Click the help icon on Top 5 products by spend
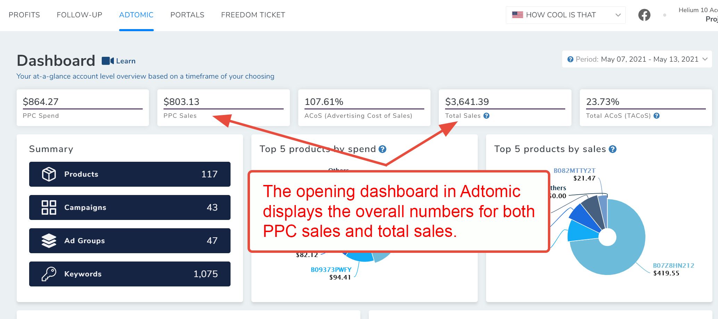Image resolution: width=718 pixels, height=319 pixels. [x=383, y=149]
